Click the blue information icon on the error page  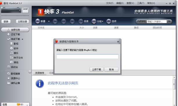(x=40, y=84)
